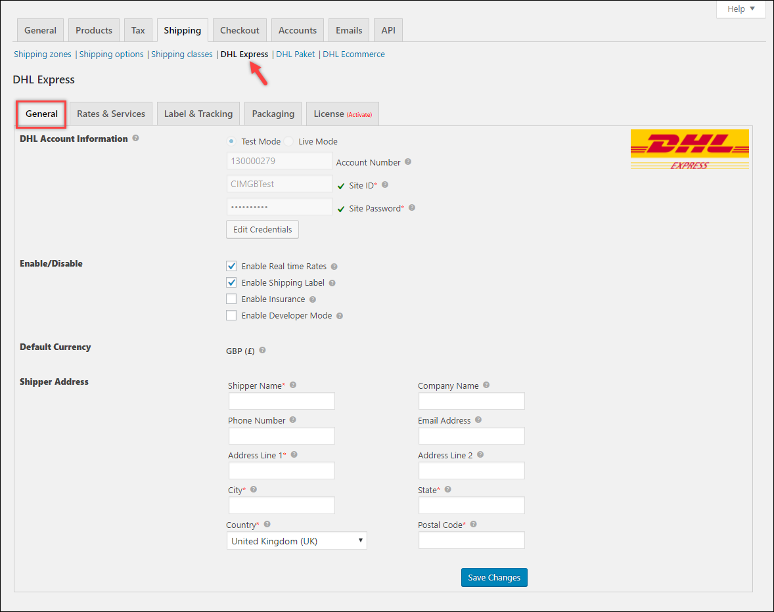
Task: Select Test Mode radio button
Action: 231,142
